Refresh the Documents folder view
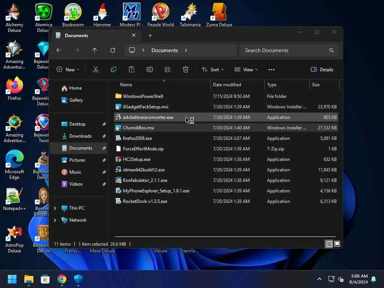Screen dimensions: 384x288 click(x=113, y=50)
